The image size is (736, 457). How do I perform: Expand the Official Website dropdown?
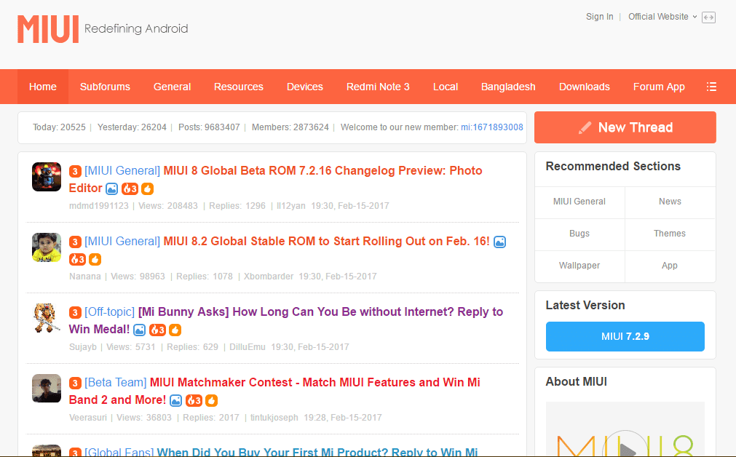click(x=662, y=17)
